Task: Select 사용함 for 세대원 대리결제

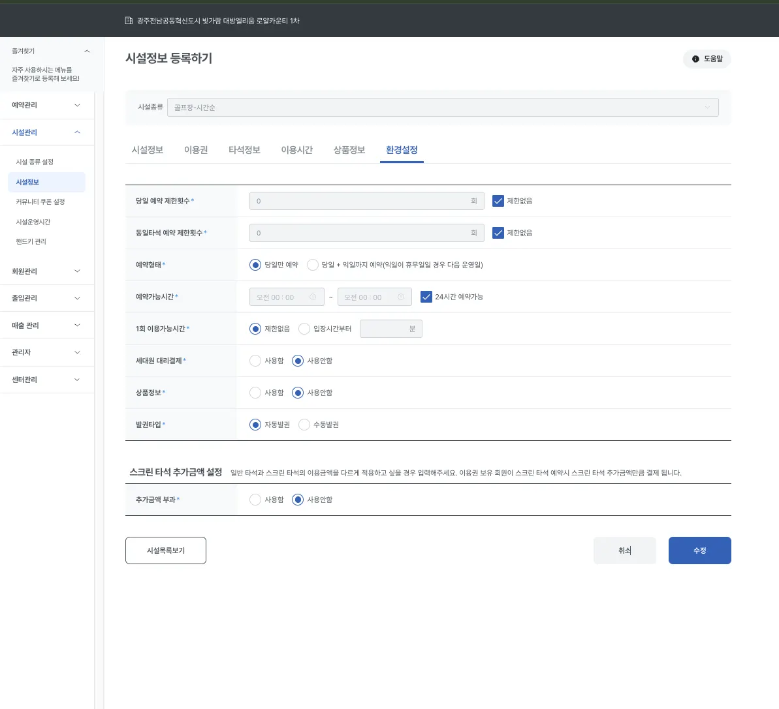Action: 255,361
